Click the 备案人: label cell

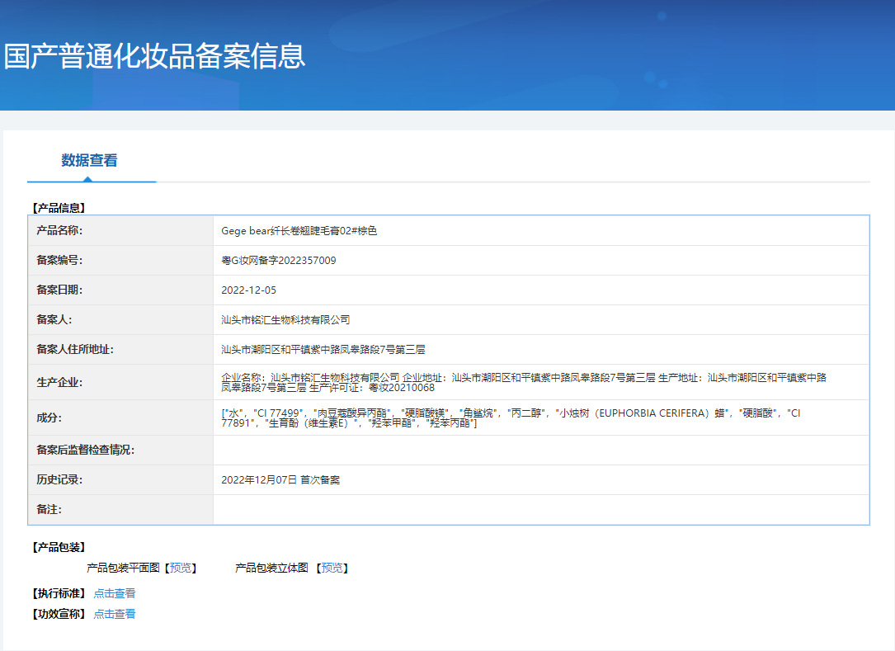point(121,320)
